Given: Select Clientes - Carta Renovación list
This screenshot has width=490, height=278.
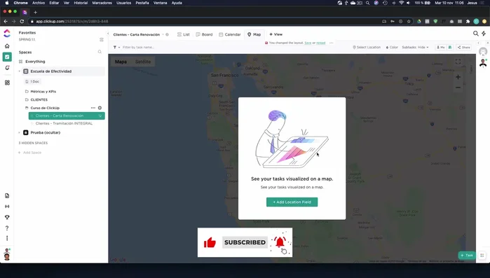Looking at the screenshot, I should coord(67,116).
